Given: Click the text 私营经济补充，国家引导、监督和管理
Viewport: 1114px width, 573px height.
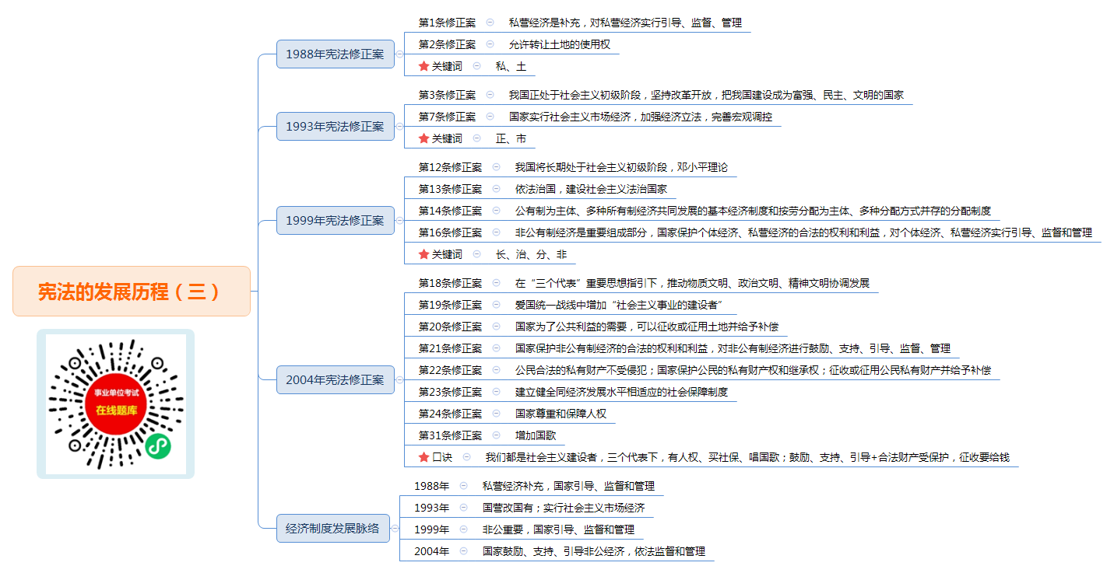Looking at the screenshot, I should [568, 486].
